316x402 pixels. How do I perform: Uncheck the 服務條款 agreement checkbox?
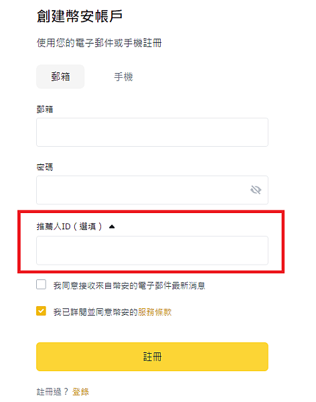point(42,311)
